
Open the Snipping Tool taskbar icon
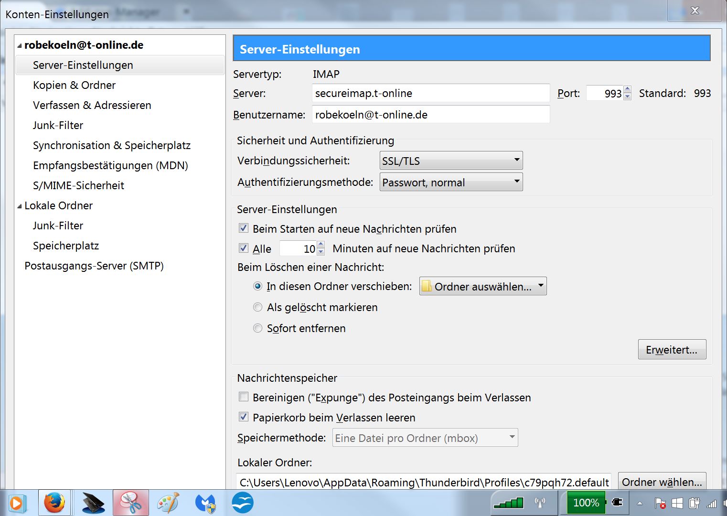pos(131,503)
